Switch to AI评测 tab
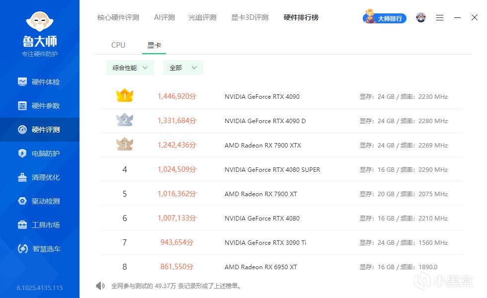This screenshot has height=298, width=487. click(164, 17)
